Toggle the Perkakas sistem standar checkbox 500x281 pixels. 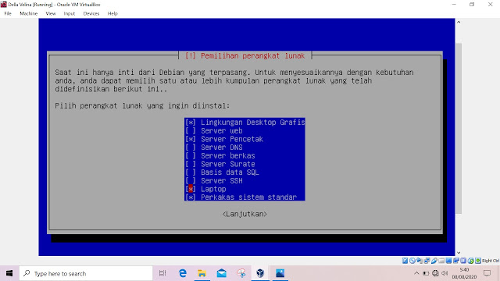[x=191, y=197]
